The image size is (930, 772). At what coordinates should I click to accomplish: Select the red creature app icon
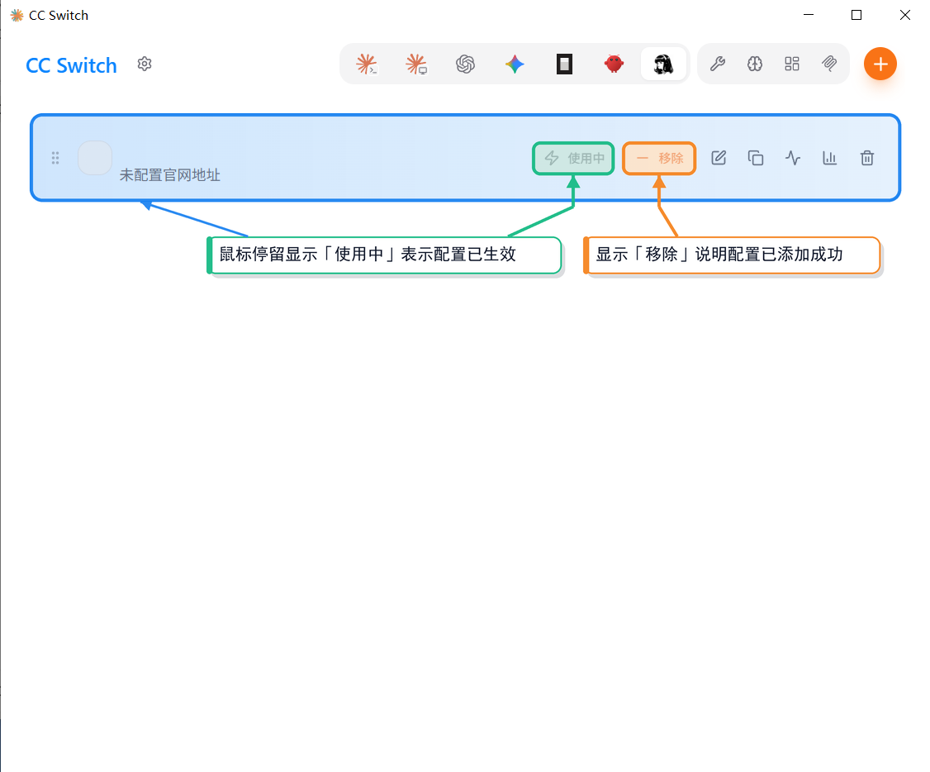(614, 64)
